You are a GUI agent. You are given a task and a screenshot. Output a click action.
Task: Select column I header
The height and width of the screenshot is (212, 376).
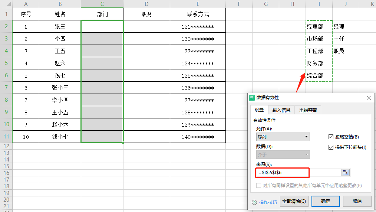click(x=319, y=4)
